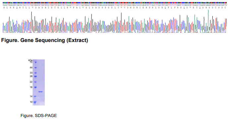Click the 18 kDa marker band
228x120 pixels.
pyautogui.click(x=35, y=87)
